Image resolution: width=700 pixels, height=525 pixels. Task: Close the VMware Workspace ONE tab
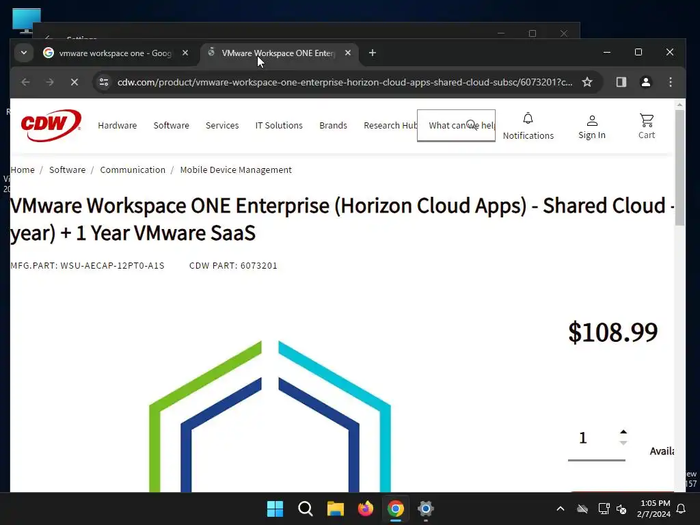click(348, 53)
